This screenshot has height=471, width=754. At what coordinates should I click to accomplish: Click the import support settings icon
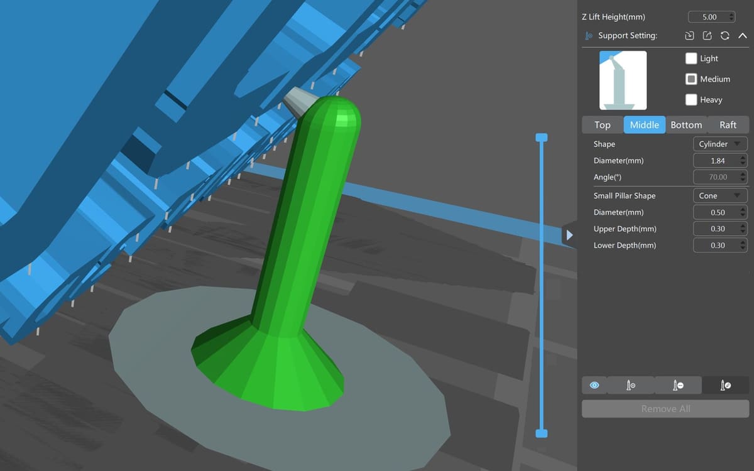click(689, 36)
